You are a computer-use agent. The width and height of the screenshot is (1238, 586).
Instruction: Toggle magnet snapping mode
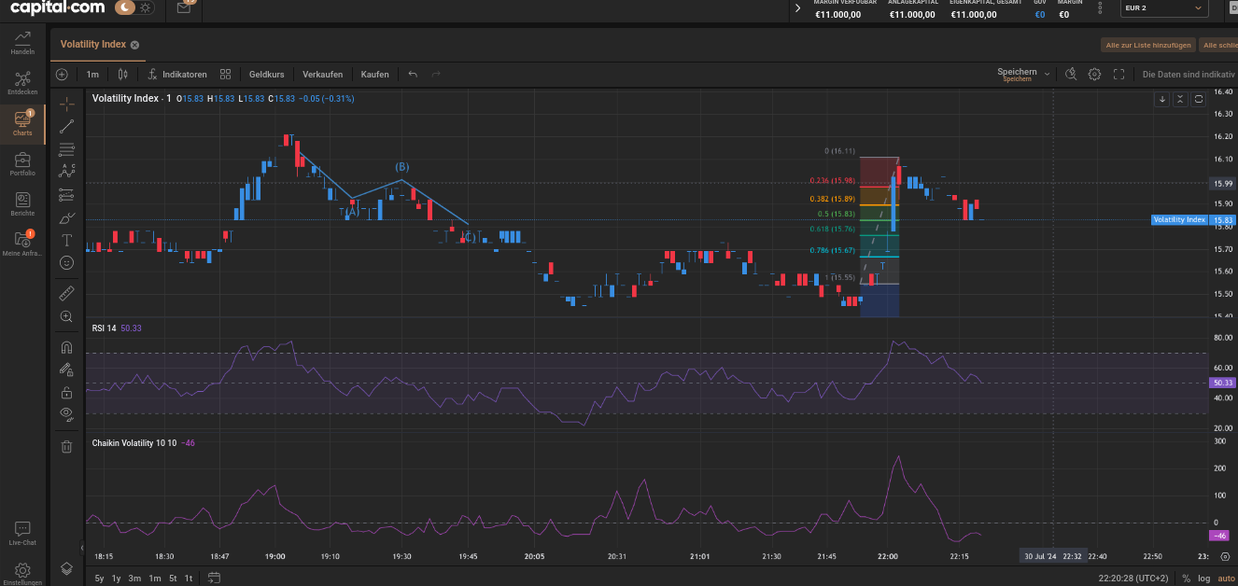[x=66, y=346]
